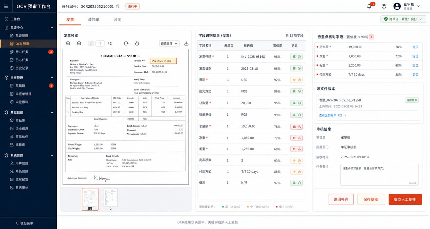Click the magnifier icon beside the previous-page arrow
The height and width of the screenshot is (229, 430).
pos(79,44)
